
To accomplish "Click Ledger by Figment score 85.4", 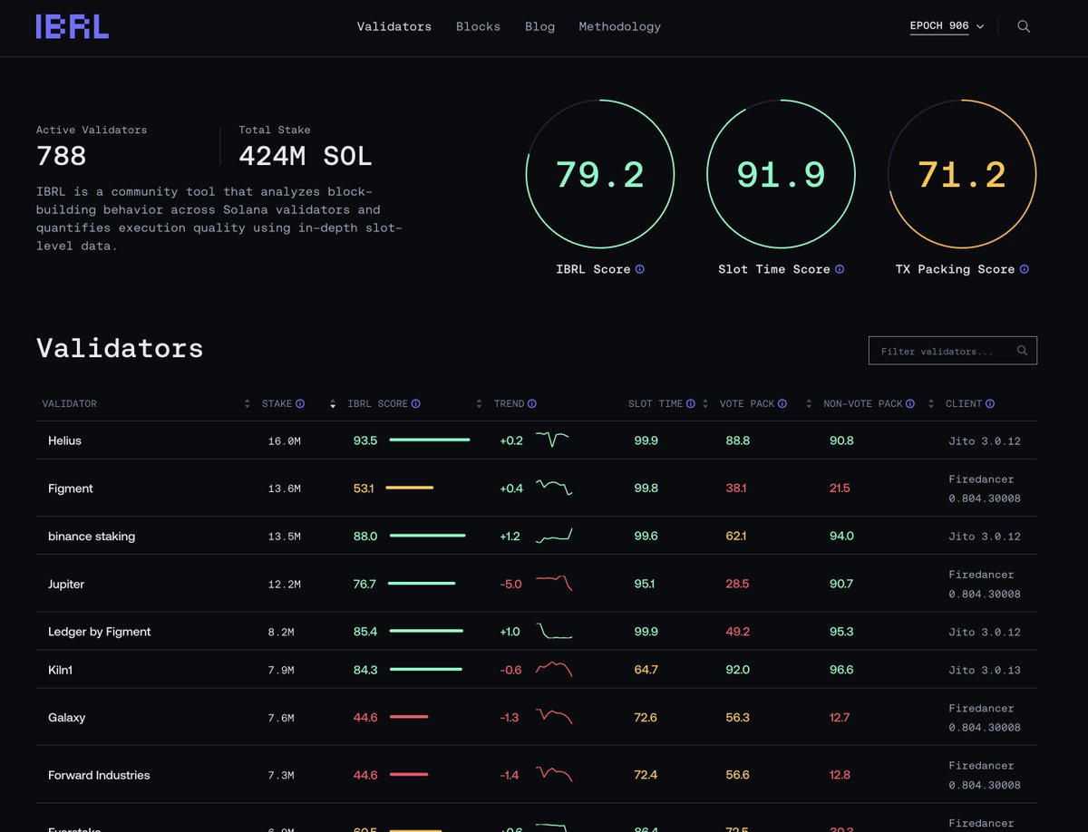I will click(365, 631).
